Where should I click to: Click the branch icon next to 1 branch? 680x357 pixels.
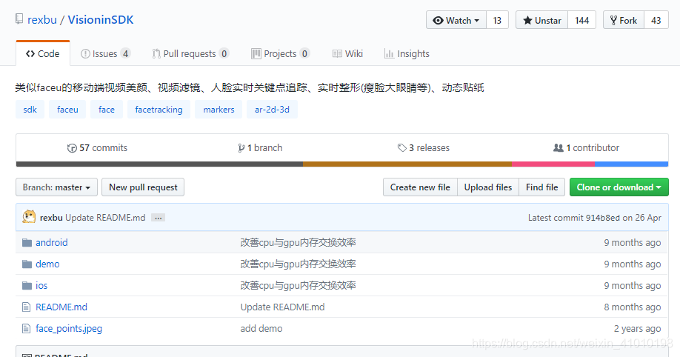tap(241, 148)
